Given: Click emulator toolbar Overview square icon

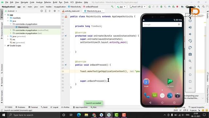Looking at the screenshot, I should point(190,81).
